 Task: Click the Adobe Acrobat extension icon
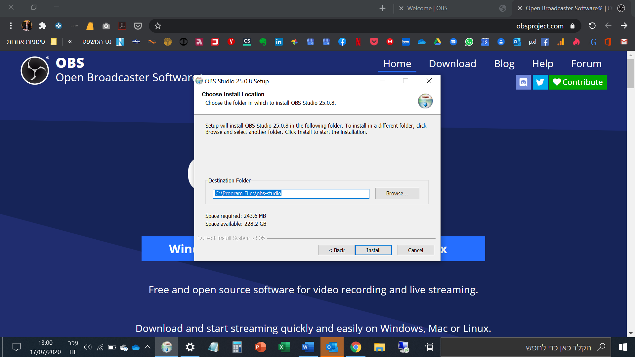pos(122,26)
